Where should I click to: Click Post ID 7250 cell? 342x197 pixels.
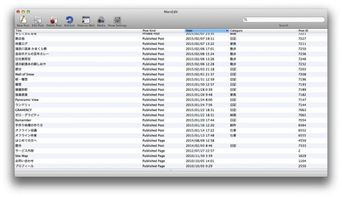pos(302,49)
